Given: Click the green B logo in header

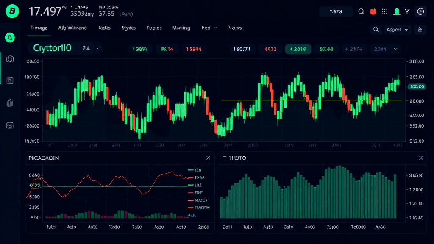Looking at the screenshot, I should pos(12,11).
